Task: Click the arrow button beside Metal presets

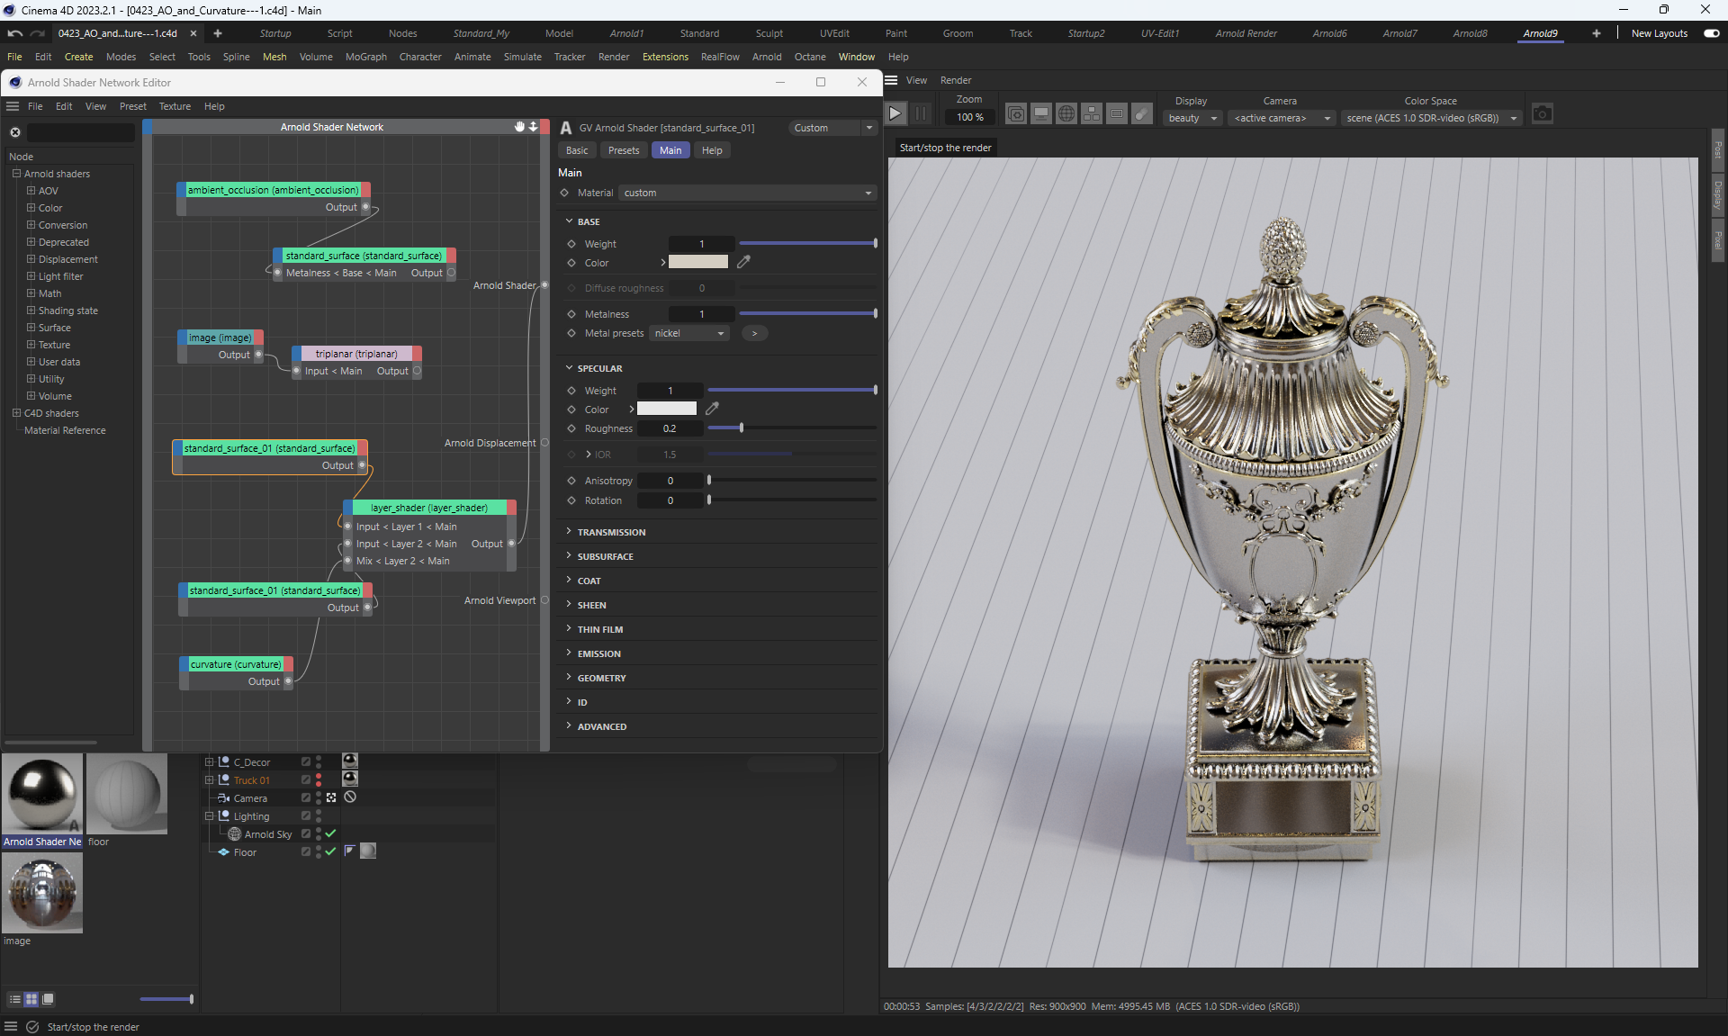Action: click(754, 333)
